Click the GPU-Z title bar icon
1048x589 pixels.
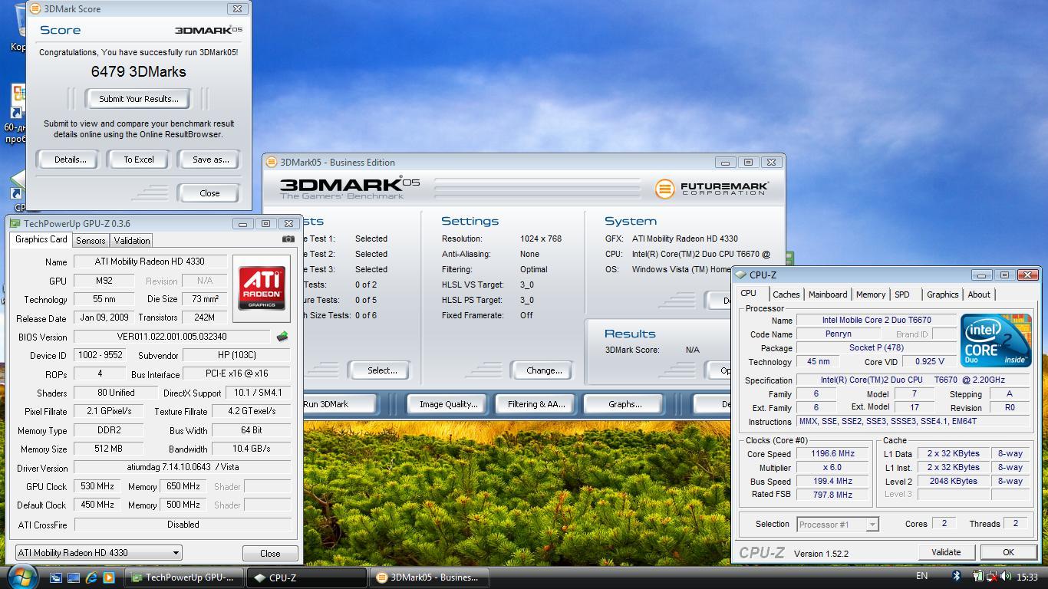(15, 224)
